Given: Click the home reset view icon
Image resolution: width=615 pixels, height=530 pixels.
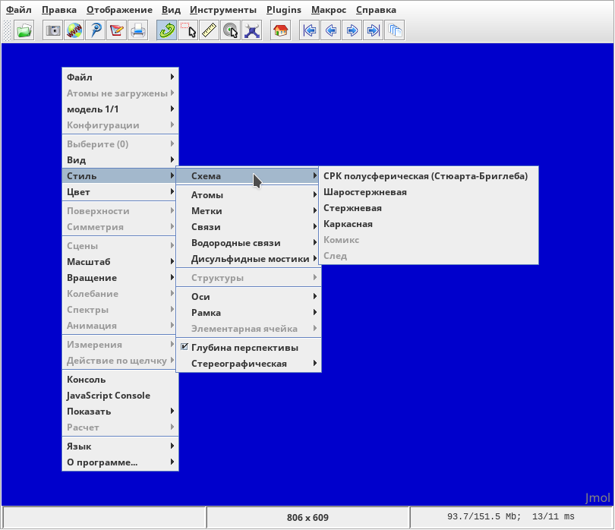Looking at the screenshot, I should point(280,30).
